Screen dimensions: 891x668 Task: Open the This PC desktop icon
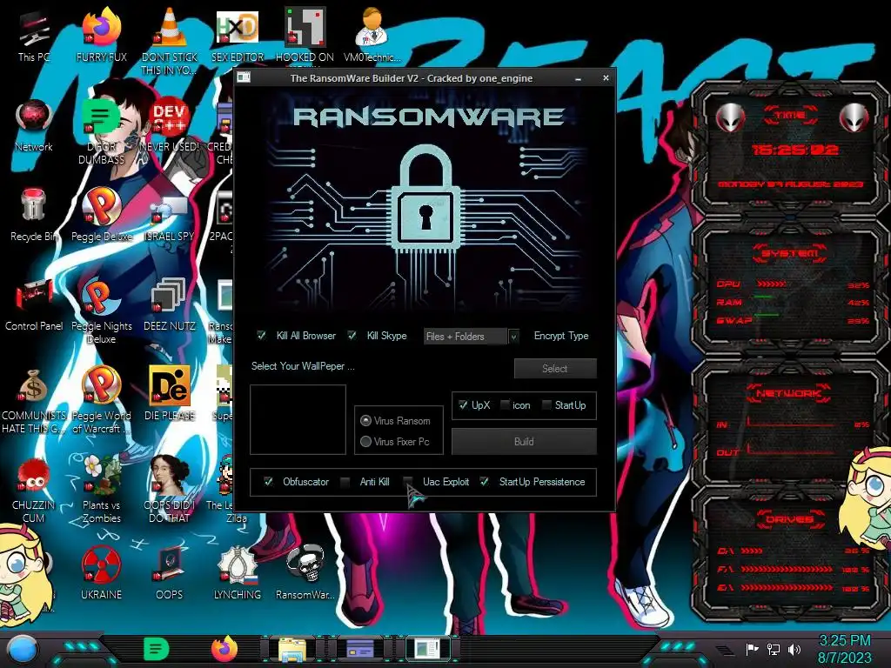coord(34,35)
